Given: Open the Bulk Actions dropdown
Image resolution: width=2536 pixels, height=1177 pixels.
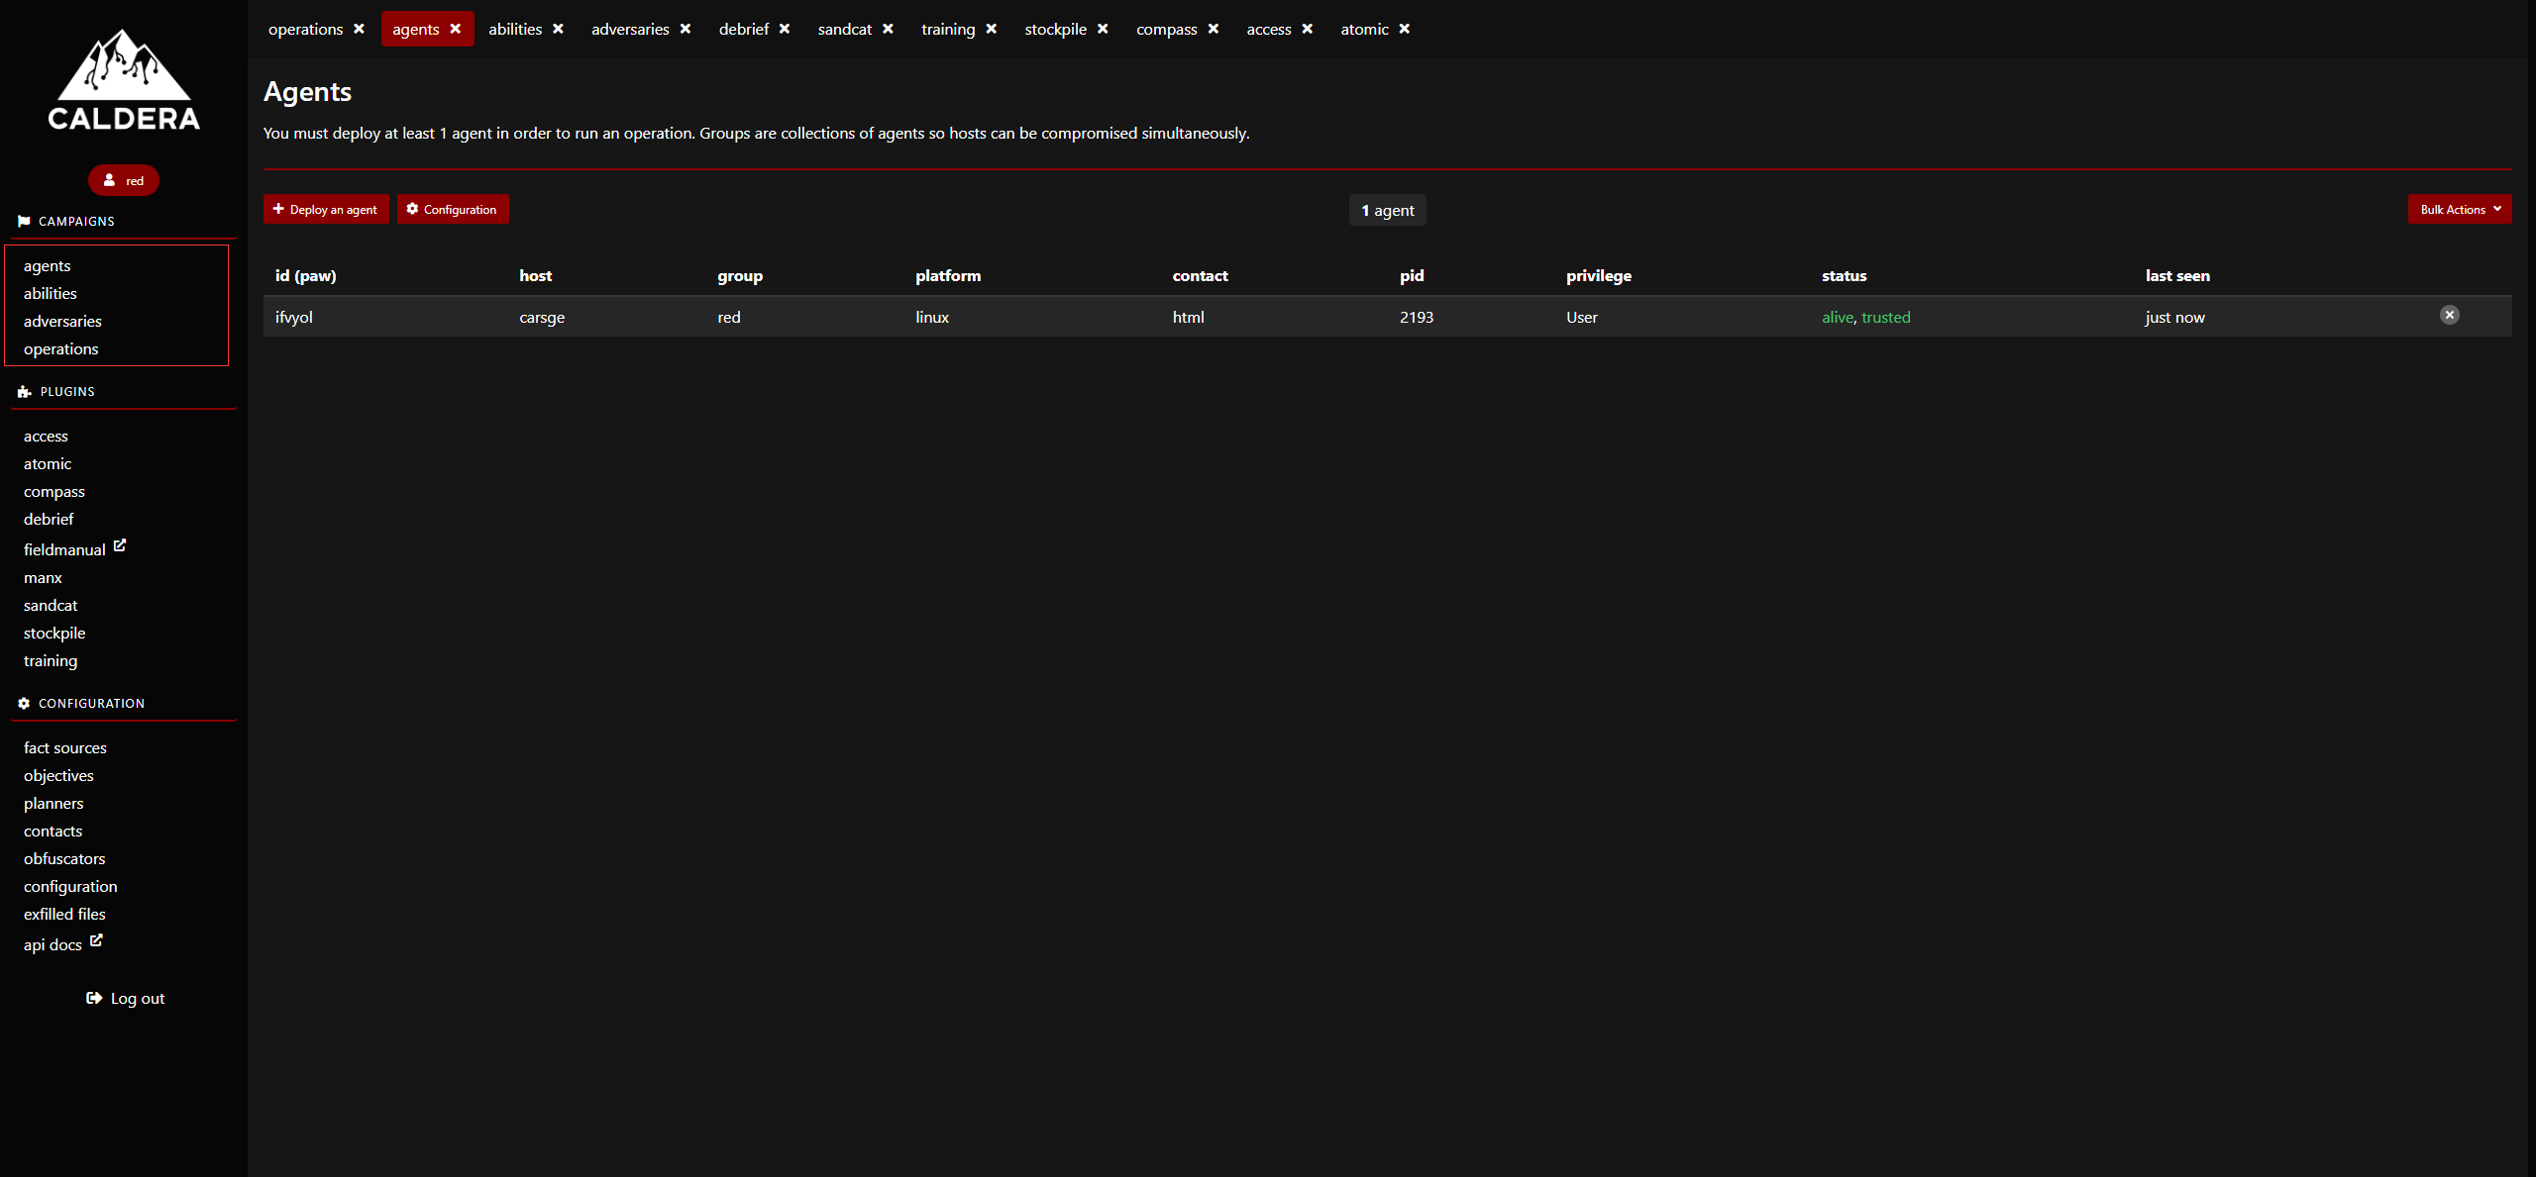Looking at the screenshot, I should (x=2460, y=209).
